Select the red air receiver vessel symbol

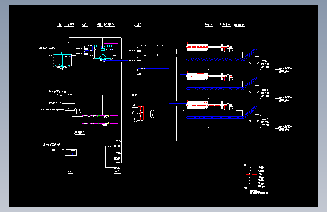pos(152,114)
